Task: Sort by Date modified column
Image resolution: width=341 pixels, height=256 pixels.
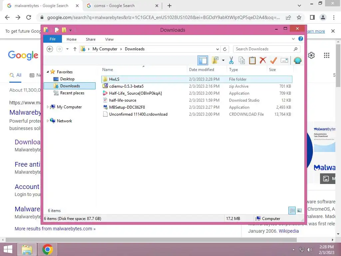Action: click(x=206, y=70)
